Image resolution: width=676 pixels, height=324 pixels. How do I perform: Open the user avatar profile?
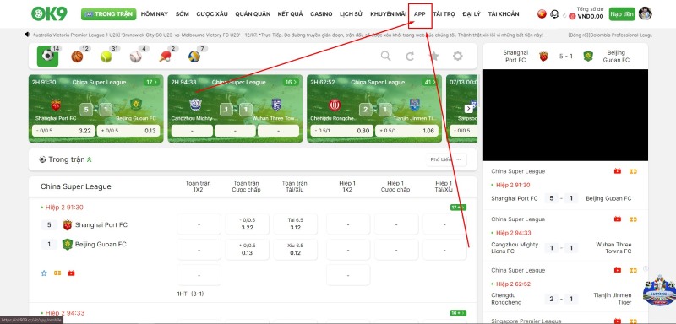pyautogui.click(x=646, y=13)
